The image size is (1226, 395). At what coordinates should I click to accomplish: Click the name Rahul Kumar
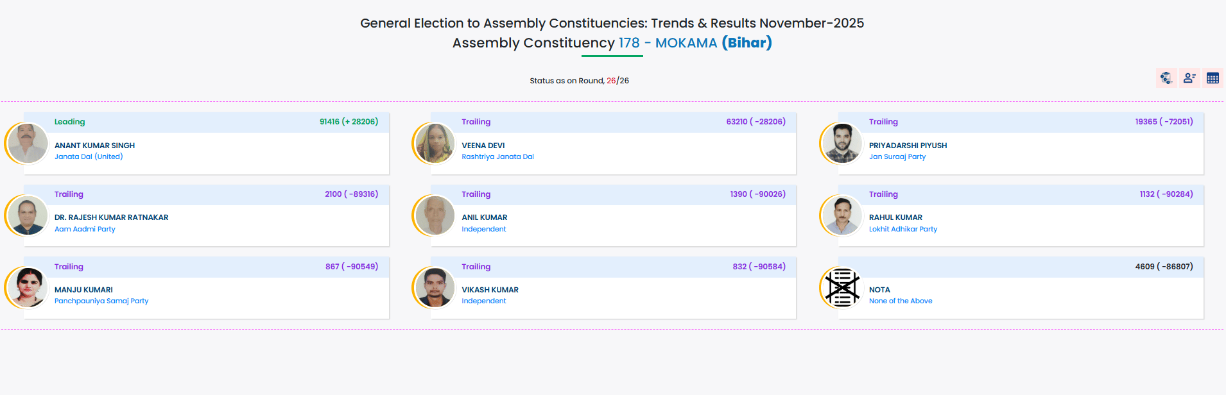pyautogui.click(x=895, y=217)
